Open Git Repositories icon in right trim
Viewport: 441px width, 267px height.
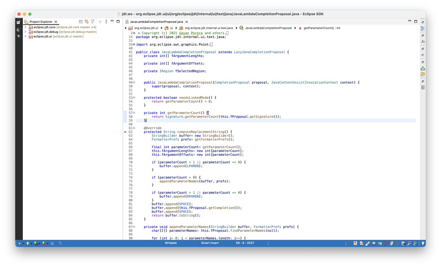point(423,74)
